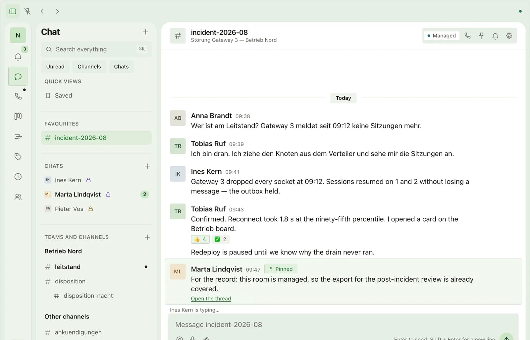530x340 pixels.
Task: Open the thread link under Marta's message
Action: 211,299
